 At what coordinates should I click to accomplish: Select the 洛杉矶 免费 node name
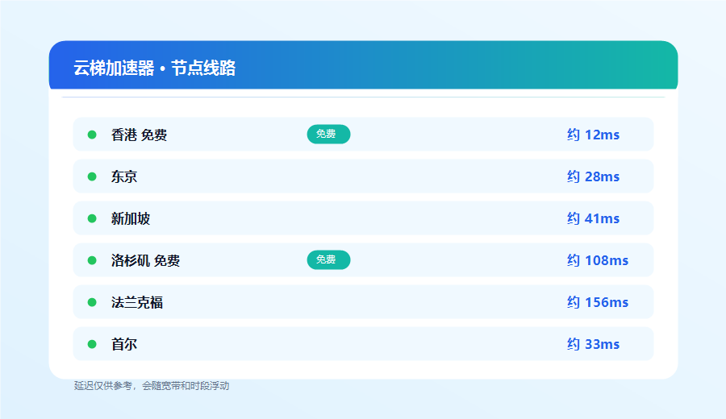tap(145, 260)
